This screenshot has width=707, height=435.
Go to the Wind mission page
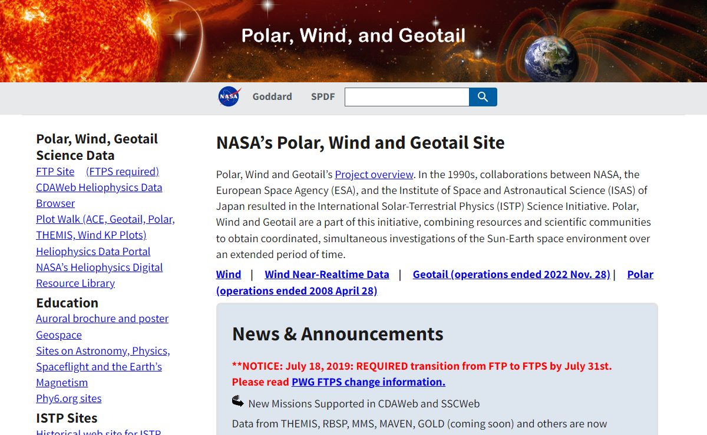point(229,275)
